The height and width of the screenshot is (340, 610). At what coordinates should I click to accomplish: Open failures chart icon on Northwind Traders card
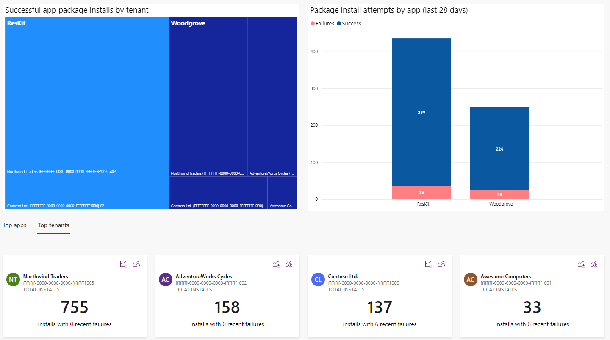click(136, 264)
